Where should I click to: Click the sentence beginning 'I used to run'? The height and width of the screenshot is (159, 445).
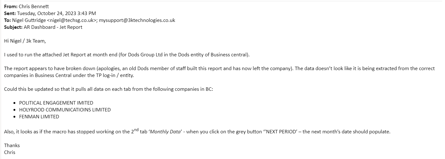point(127,55)
